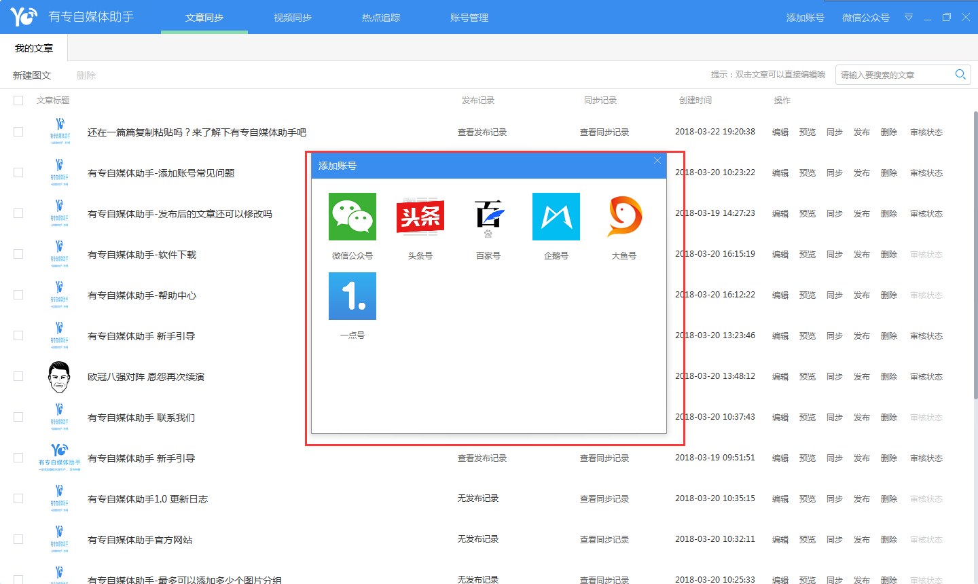Open the title bar dropdown triangle menu
978x584 pixels.
(x=909, y=18)
